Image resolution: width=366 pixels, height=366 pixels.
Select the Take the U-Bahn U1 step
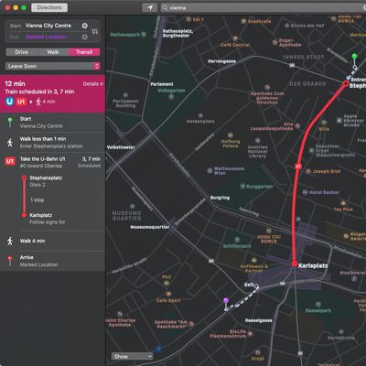coord(53,162)
